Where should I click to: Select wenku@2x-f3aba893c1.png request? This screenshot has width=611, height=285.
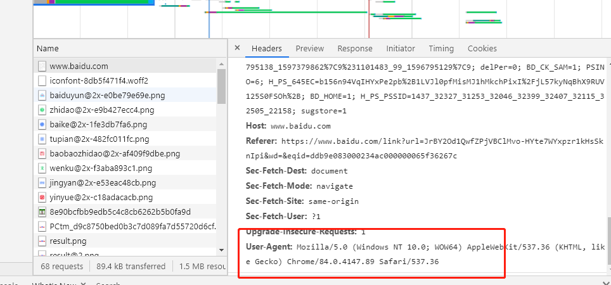pyautogui.click(x=126, y=168)
